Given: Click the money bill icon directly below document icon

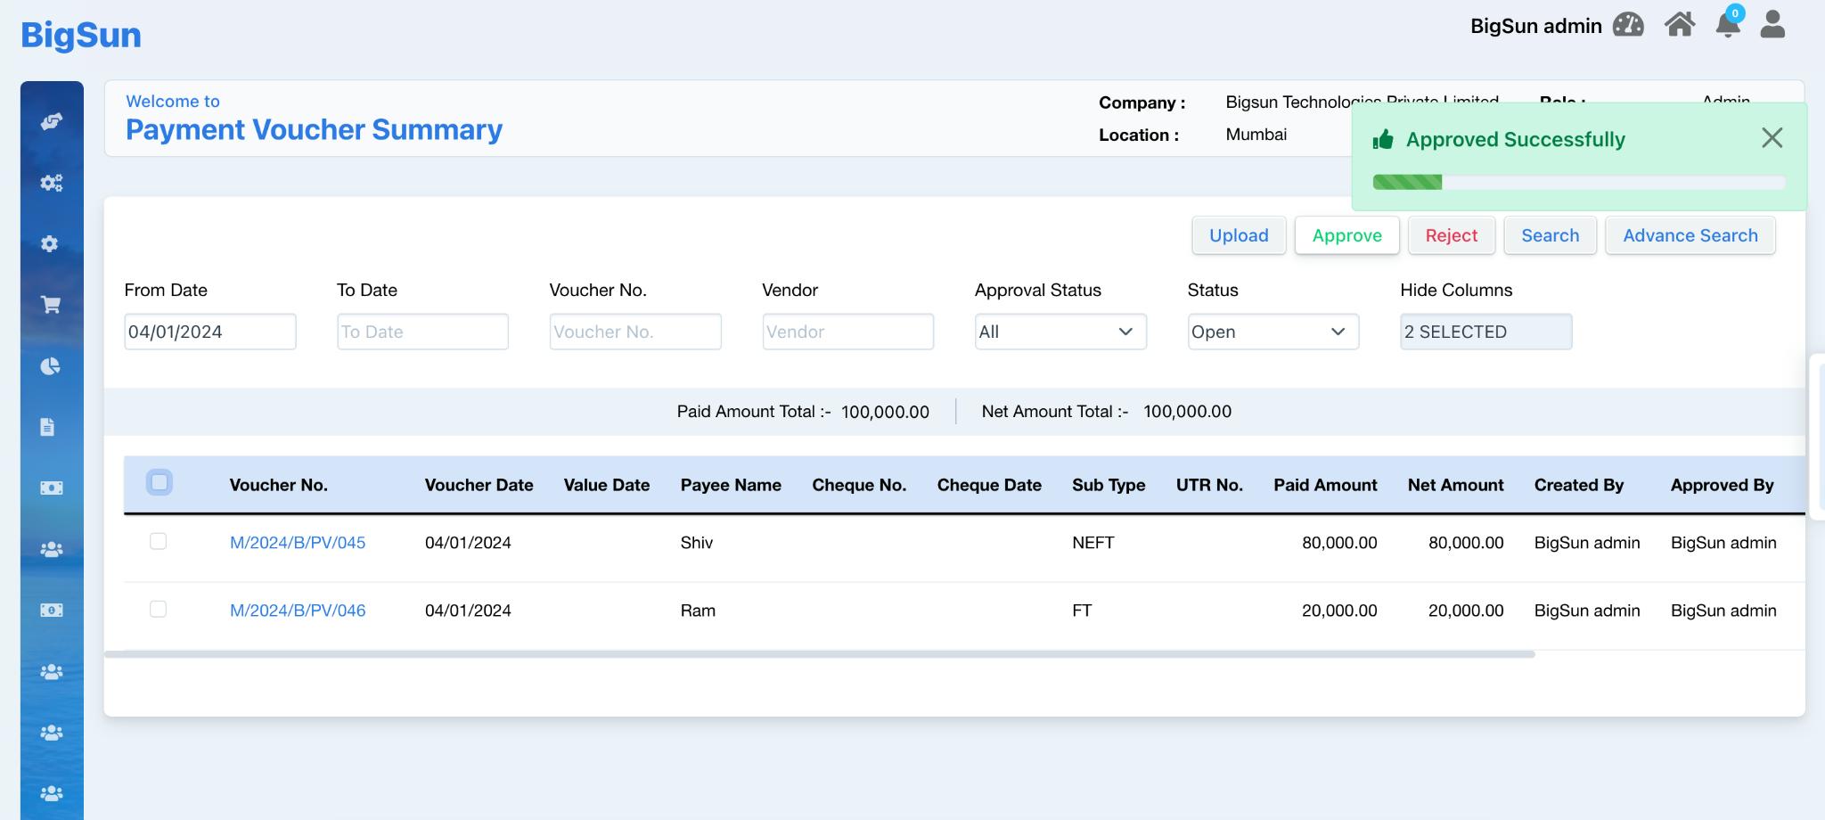Looking at the screenshot, I should [x=52, y=488].
